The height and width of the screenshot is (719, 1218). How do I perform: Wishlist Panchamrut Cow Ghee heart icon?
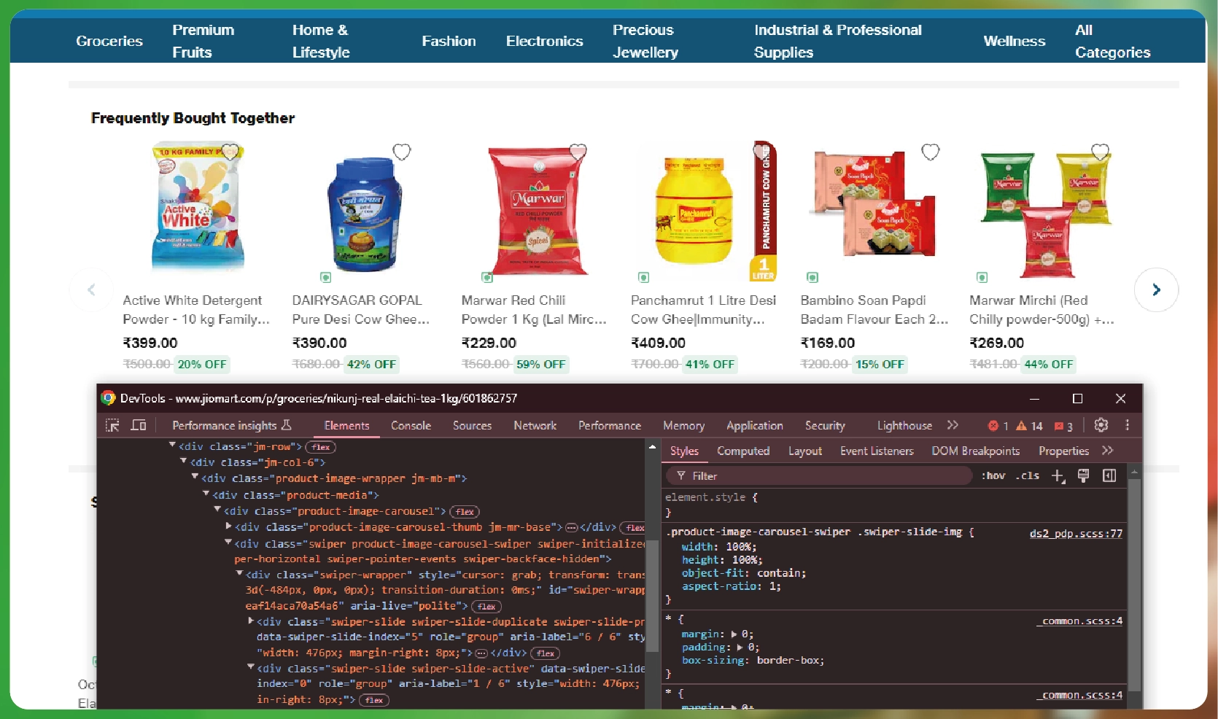(762, 152)
